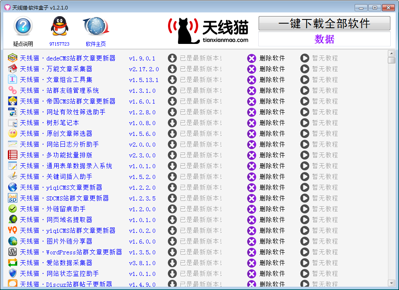Click version v1.2.3.5

coord(142,198)
